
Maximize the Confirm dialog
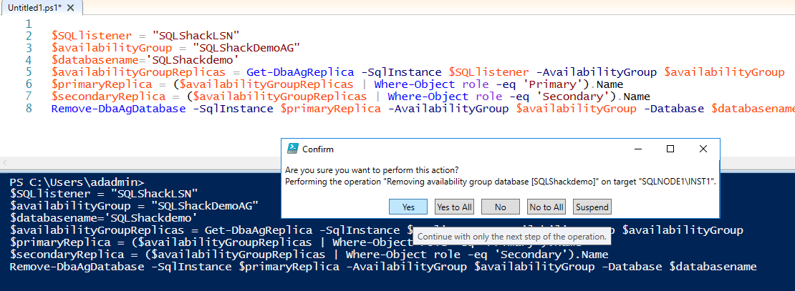pos(670,149)
